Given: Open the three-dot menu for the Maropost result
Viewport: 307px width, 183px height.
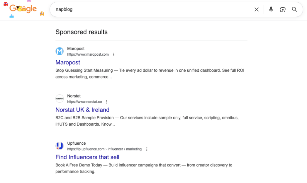Looking at the screenshot, I should click(114, 54).
